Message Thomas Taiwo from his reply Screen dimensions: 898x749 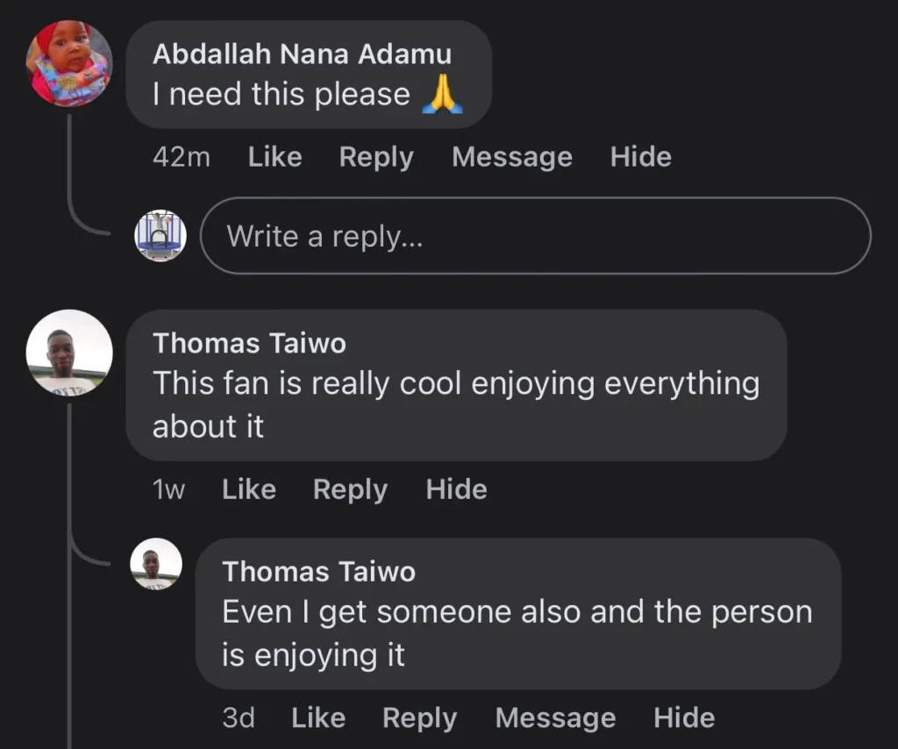pos(555,718)
